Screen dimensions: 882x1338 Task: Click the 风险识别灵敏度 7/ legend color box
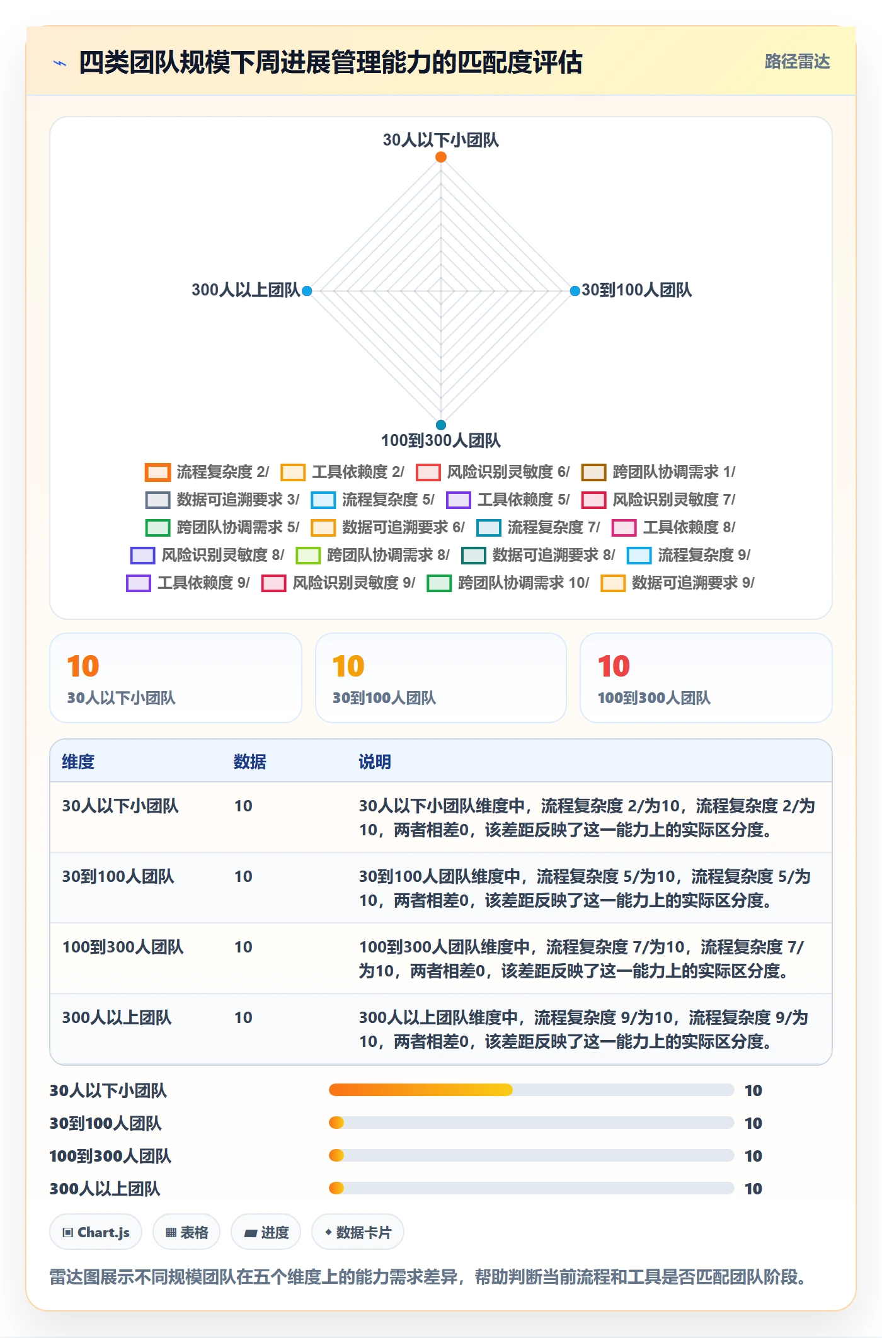pos(593,500)
